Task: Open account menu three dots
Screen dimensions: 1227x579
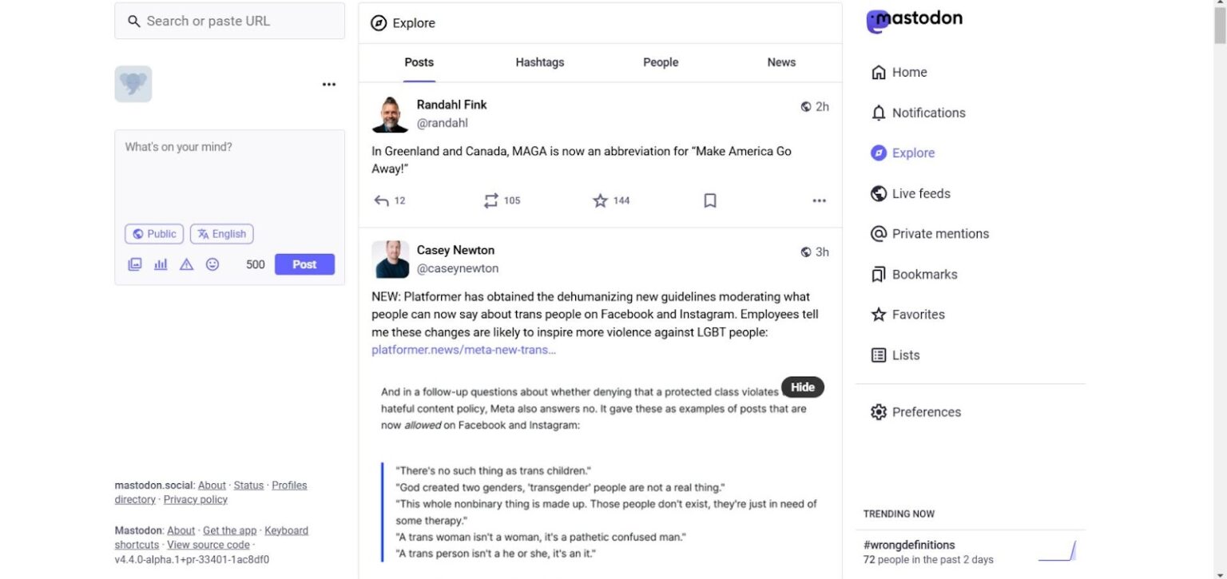Action: tap(329, 85)
